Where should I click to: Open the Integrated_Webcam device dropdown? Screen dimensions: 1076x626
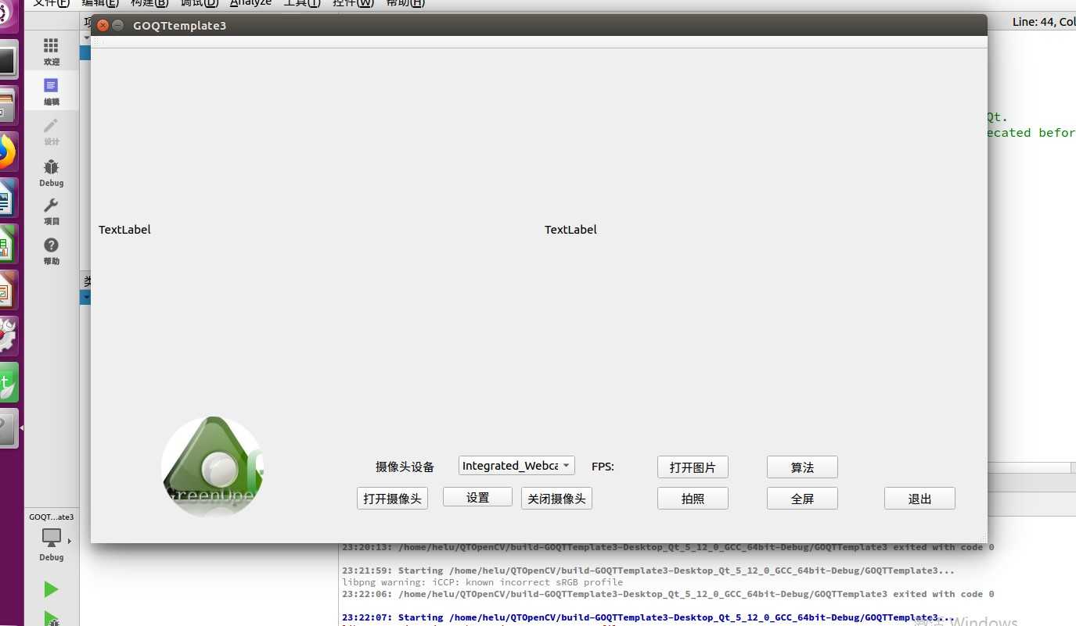point(516,465)
